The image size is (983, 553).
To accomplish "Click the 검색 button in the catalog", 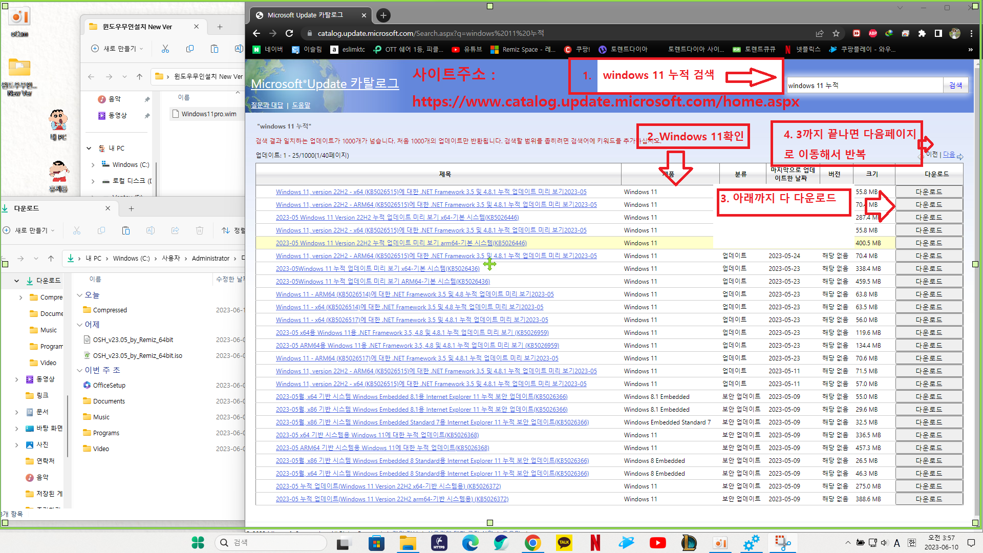I will (956, 86).
